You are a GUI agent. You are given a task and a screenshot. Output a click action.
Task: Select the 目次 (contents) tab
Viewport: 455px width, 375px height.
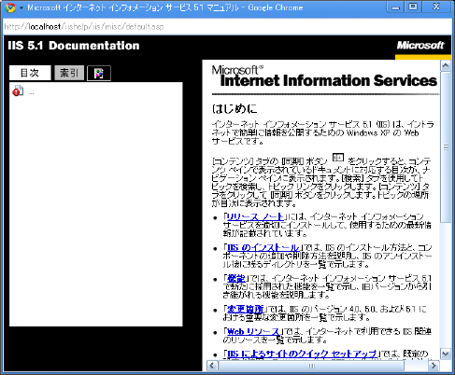coord(30,73)
